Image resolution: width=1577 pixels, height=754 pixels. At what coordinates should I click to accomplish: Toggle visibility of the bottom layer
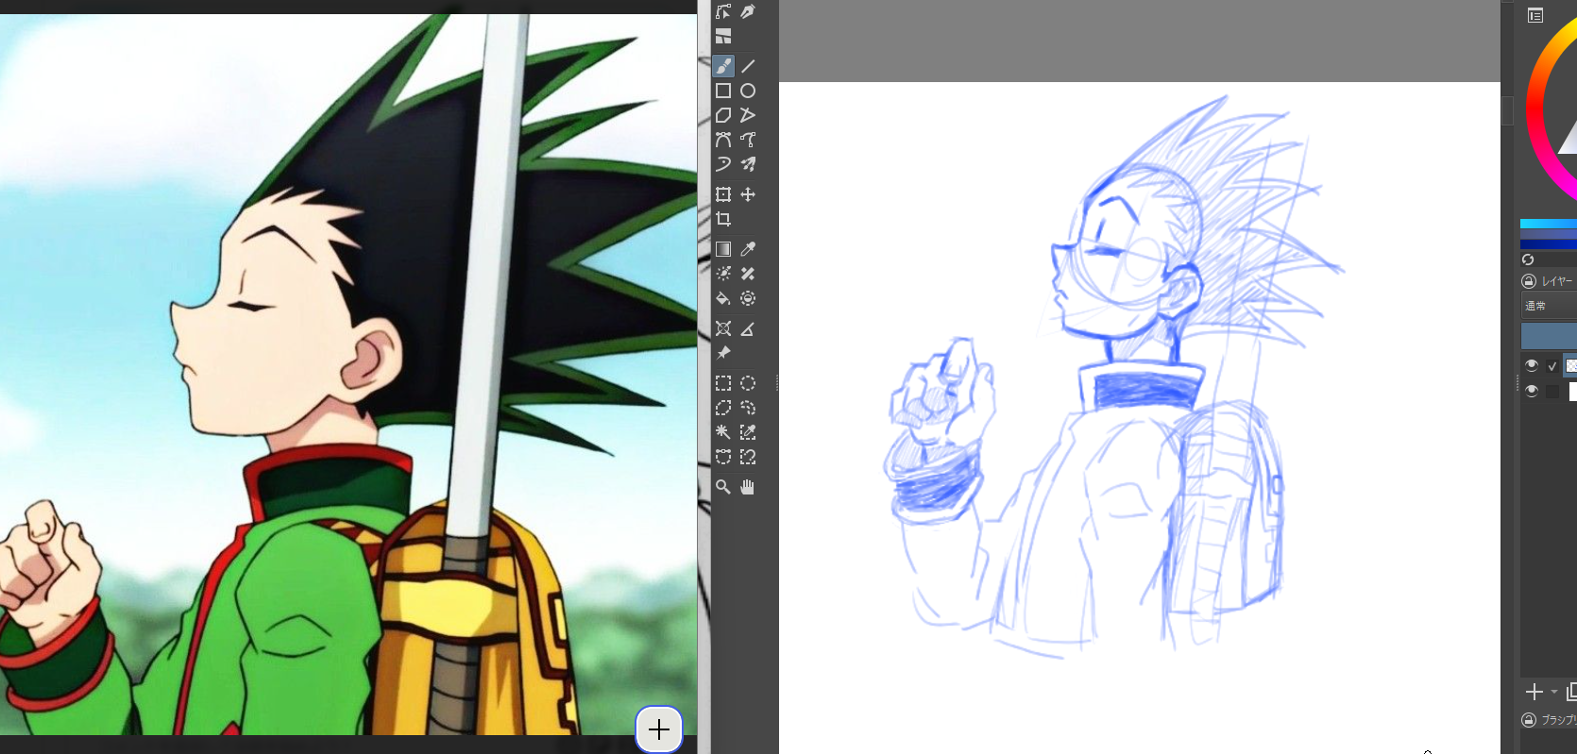click(1532, 391)
